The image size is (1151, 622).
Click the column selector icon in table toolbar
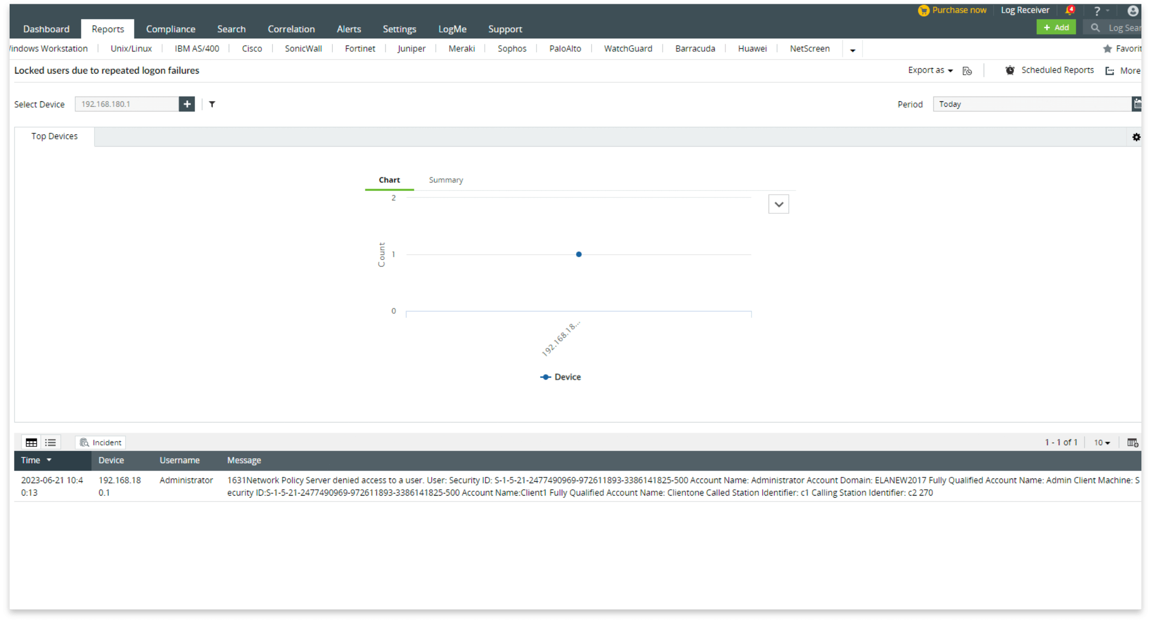click(1132, 443)
